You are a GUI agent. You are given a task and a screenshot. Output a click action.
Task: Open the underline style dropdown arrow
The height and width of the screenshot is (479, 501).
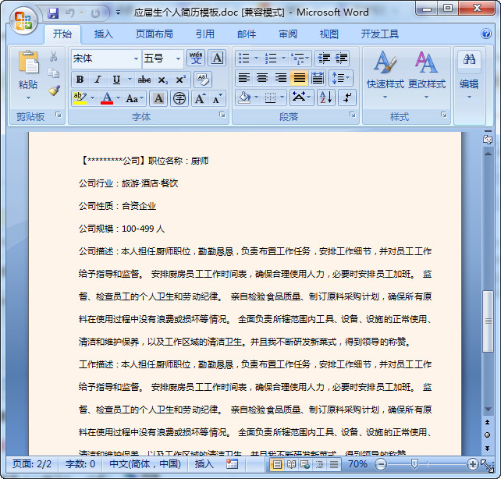pos(130,80)
